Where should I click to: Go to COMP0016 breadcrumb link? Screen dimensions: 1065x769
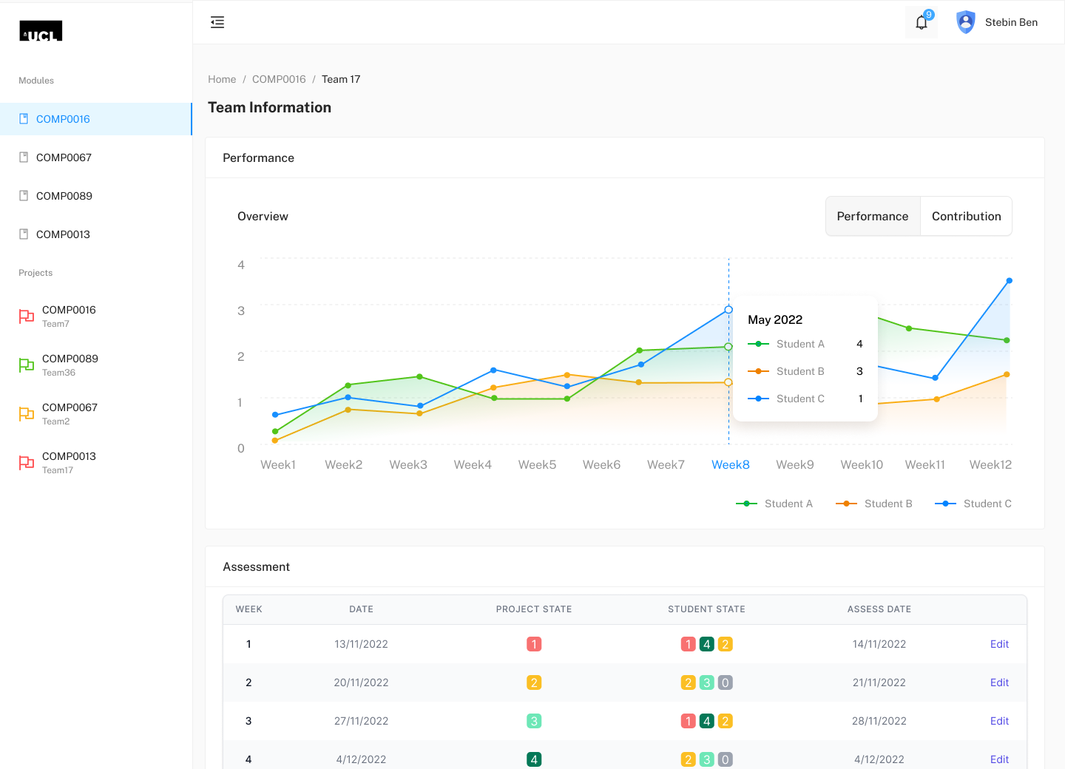click(279, 79)
